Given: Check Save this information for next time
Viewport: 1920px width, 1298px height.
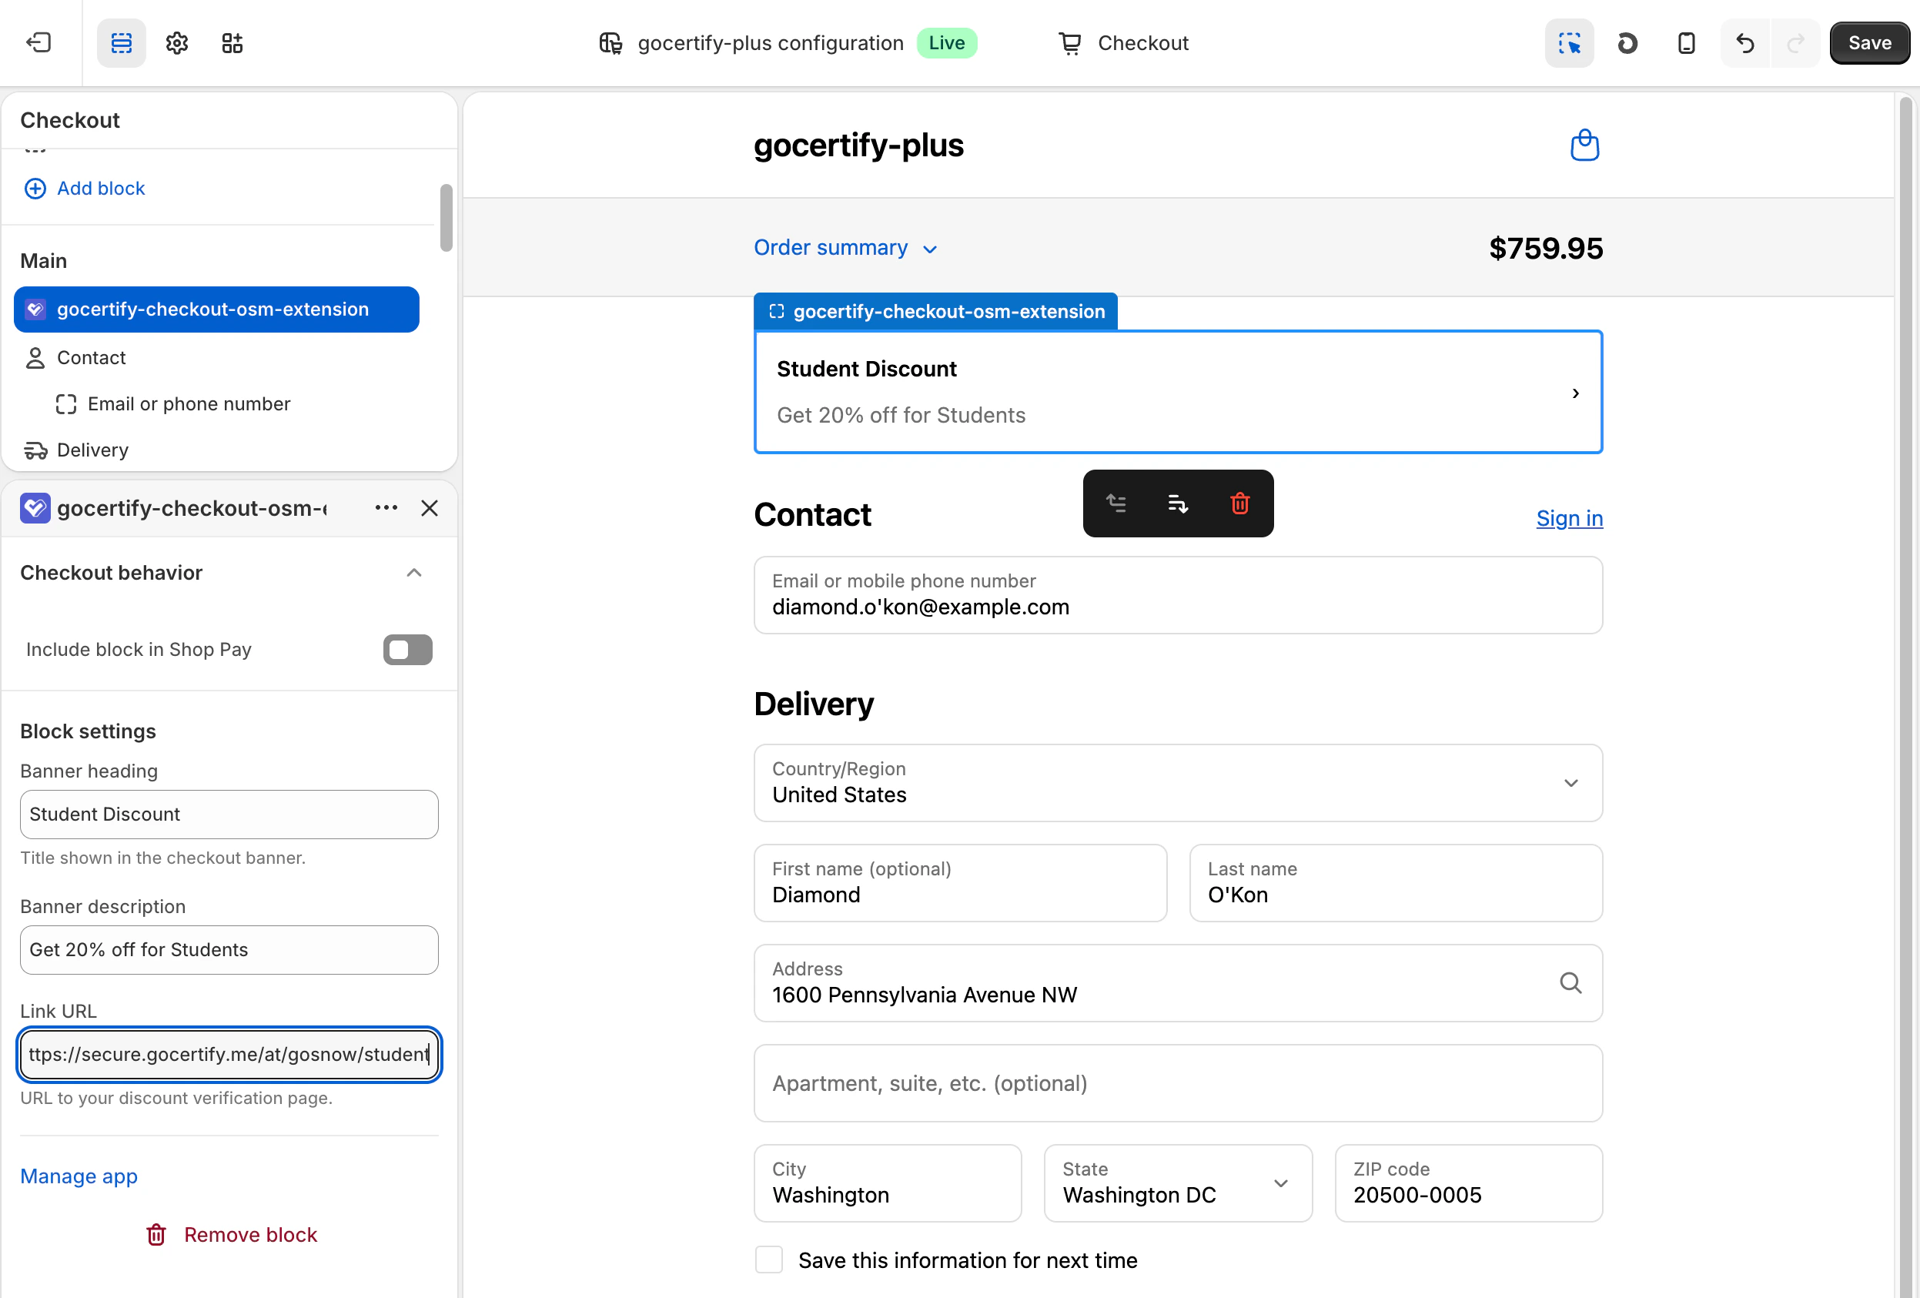Looking at the screenshot, I should tap(768, 1260).
